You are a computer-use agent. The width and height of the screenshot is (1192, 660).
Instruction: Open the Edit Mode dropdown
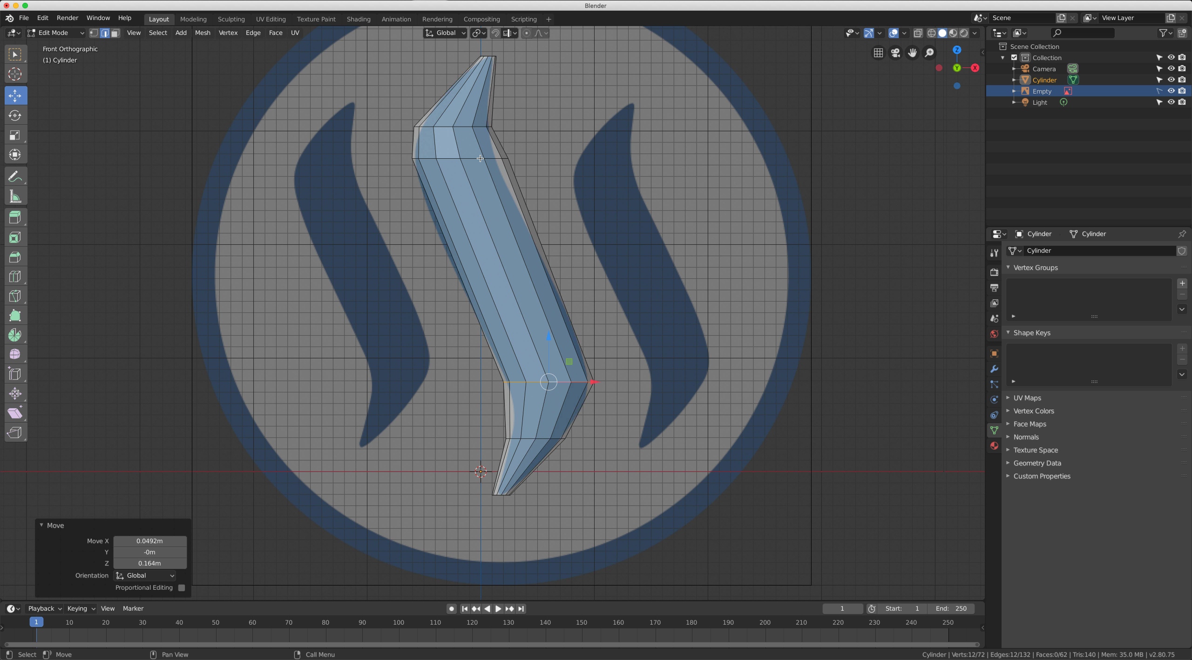tap(56, 33)
